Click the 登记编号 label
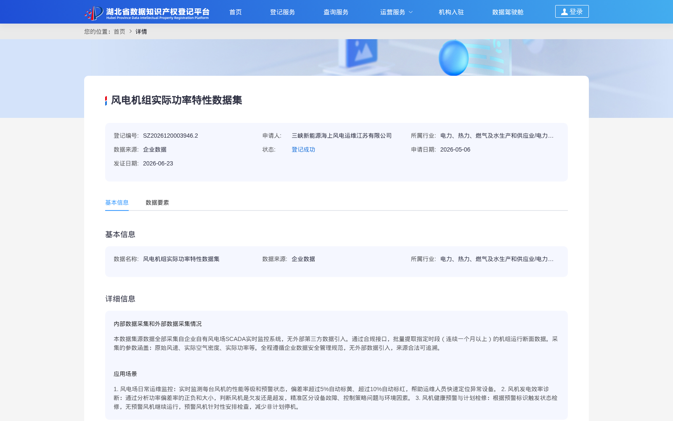The height and width of the screenshot is (421, 673). [126, 136]
